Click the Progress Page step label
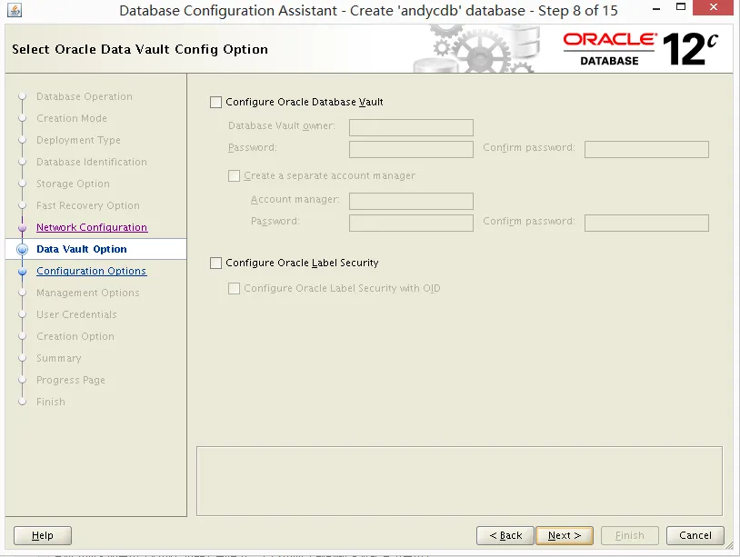The height and width of the screenshot is (557, 740). coord(71,380)
